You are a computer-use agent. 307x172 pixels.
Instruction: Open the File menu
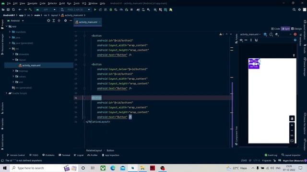click(9, 3)
